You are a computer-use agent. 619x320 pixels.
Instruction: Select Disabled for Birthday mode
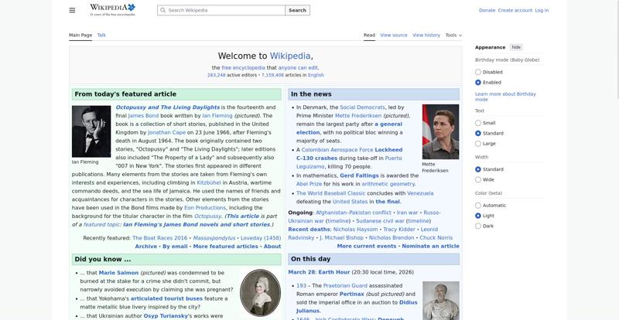coord(478,72)
